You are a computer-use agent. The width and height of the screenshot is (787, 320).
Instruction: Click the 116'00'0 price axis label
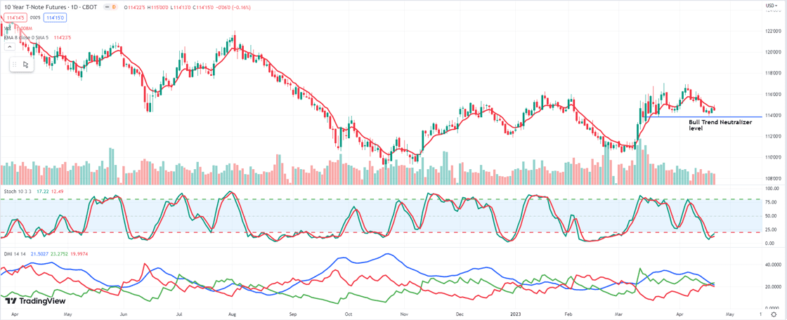(x=773, y=94)
